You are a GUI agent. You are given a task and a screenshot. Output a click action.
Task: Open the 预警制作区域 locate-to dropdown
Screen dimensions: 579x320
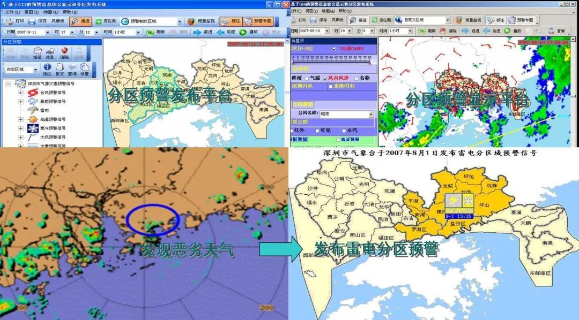click(179, 21)
